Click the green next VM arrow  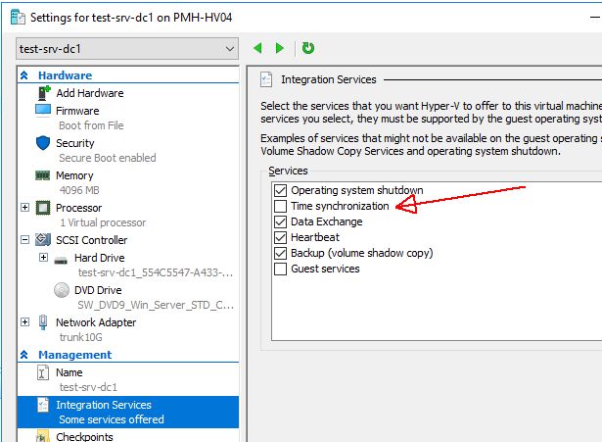[x=280, y=48]
